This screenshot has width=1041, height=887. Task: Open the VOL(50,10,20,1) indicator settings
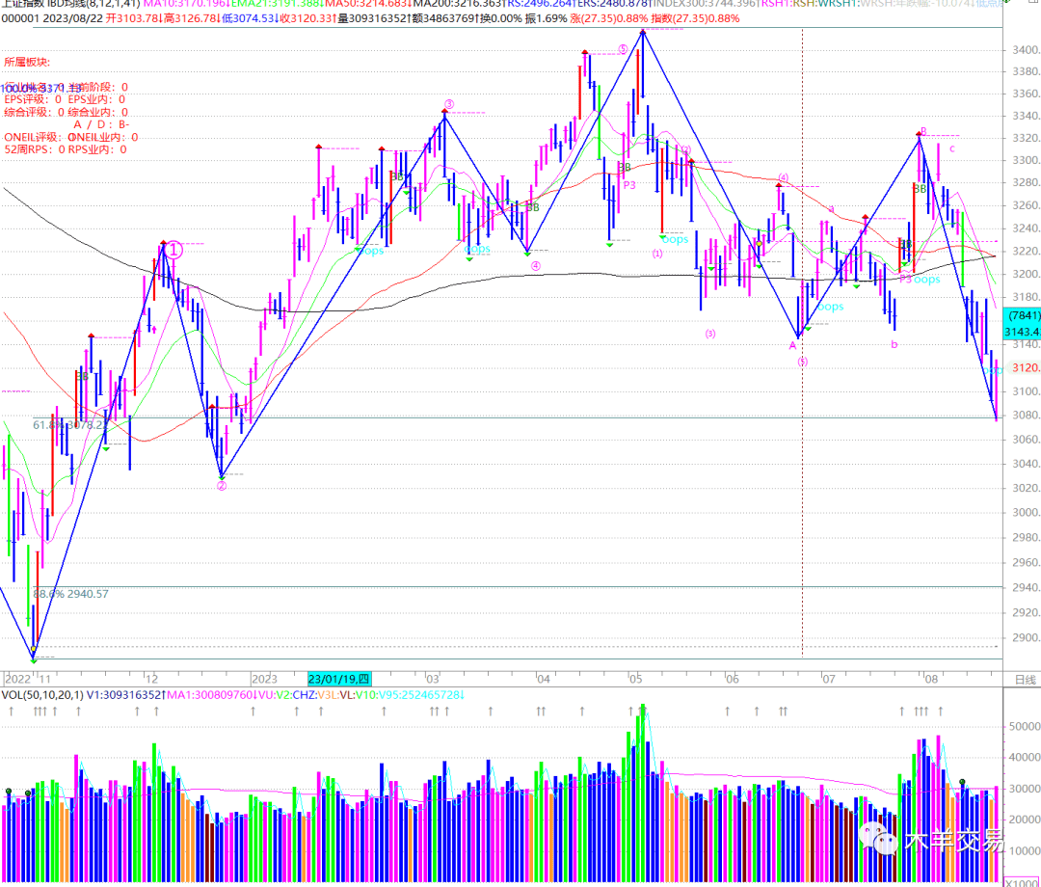pyautogui.click(x=46, y=694)
